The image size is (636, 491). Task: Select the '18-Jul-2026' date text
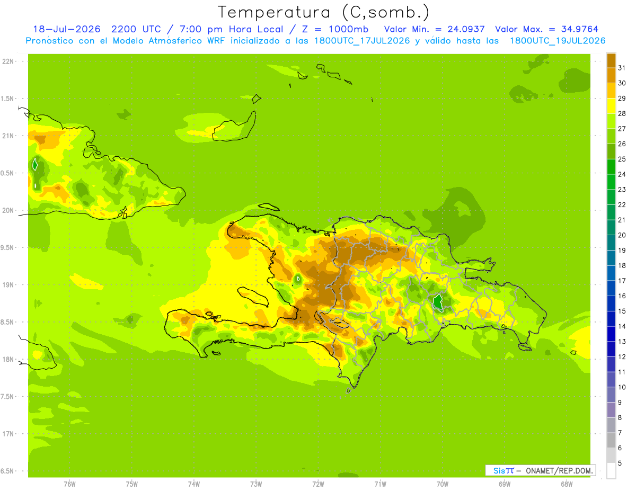[67, 29]
